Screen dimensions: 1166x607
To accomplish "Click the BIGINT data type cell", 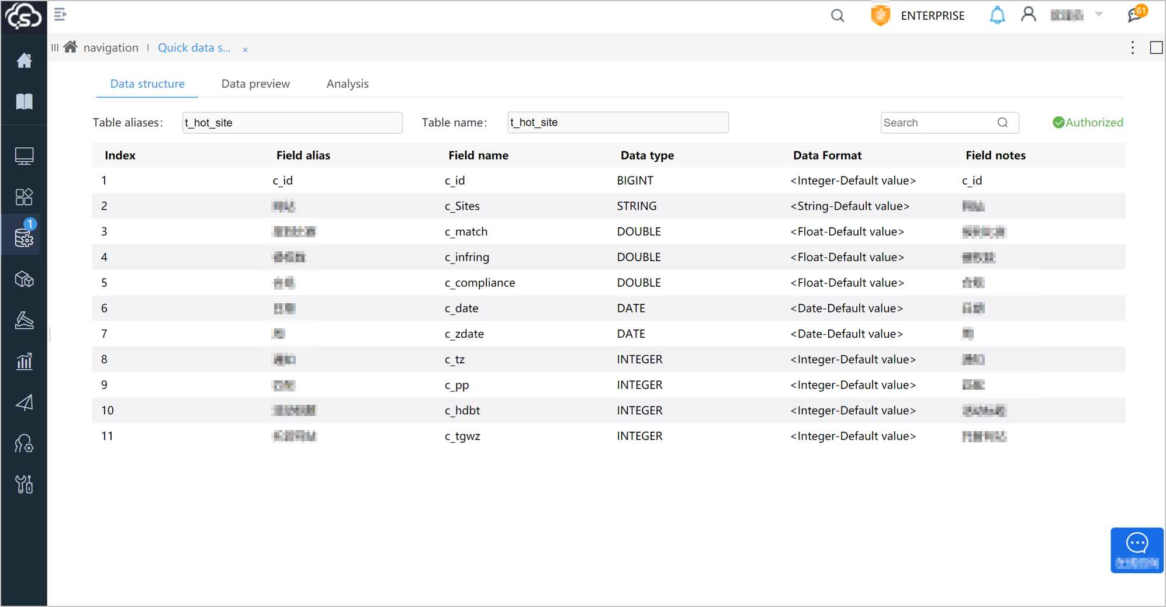I will point(635,181).
